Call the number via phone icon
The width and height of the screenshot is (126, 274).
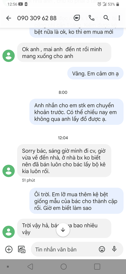pos(91,18)
